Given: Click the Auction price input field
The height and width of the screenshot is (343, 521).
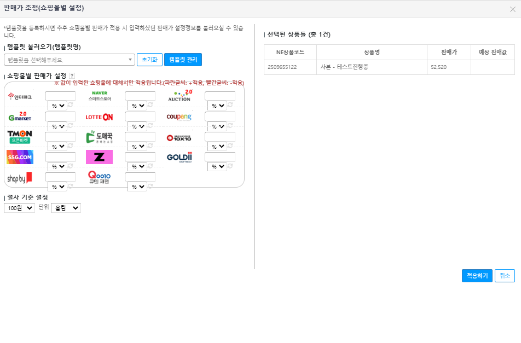Looking at the screenshot, I should (x=220, y=96).
